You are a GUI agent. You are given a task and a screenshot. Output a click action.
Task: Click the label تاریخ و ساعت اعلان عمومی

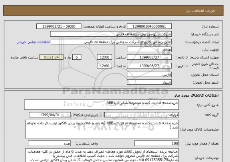[x=104, y=26]
